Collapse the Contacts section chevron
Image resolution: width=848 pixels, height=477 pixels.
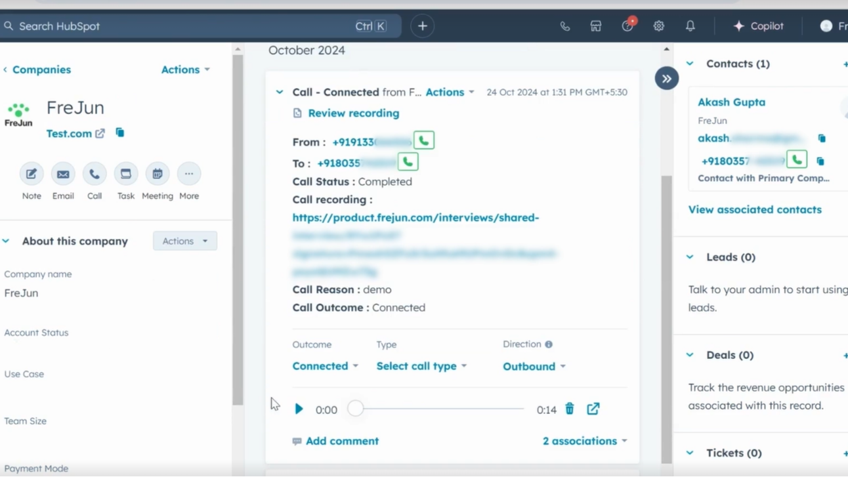690,64
